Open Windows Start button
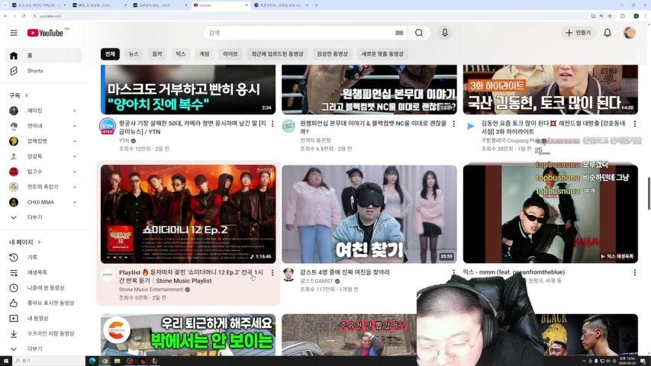 (x=6, y=361)
